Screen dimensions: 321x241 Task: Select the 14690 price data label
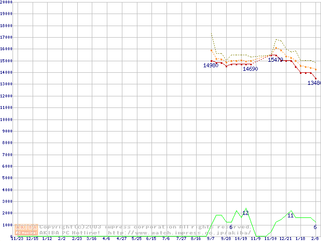(x=250, y=69)
